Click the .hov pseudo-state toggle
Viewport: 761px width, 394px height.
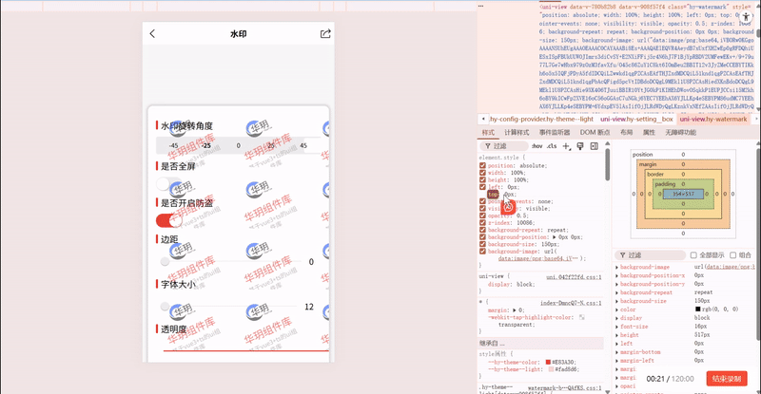[x=537, y=146]
